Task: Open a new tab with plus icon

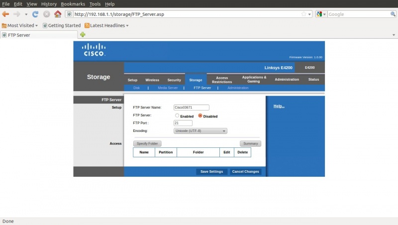Action: [83, 35]
